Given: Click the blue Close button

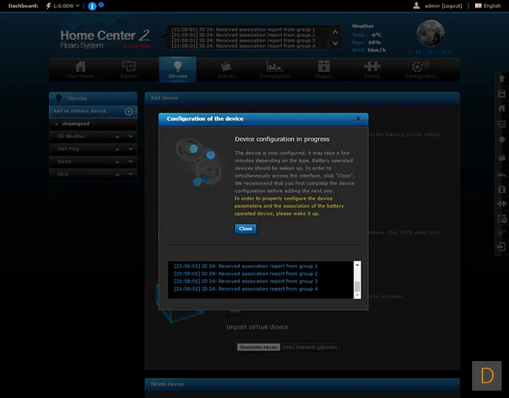Looking at the screenshot, I should tap(246, 229).
